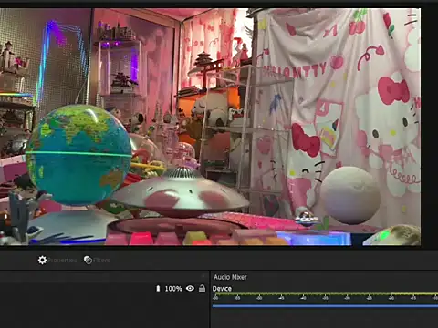Click the battery icon beside 100%

click(x=158, y=288)
